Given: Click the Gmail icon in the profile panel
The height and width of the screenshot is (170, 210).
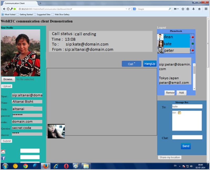Looking at the screenshot, I should click(x=3, y=151).
